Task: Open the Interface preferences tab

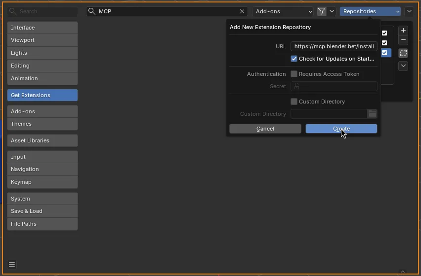Action: 42,28
